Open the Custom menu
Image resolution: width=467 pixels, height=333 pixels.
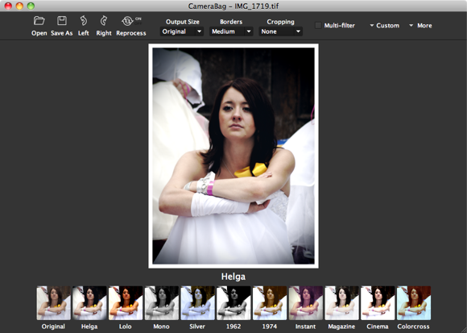pyautogui.click(x=385, y=26)
